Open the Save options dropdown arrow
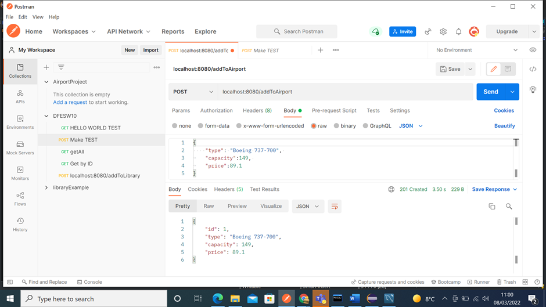 [x=470, y=69]
